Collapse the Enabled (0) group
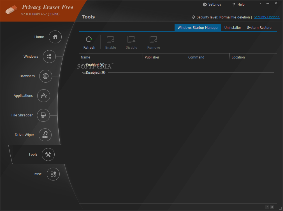The width and height of the screenshot is (283, 211). pyautogui.click(x=83, y=65)
